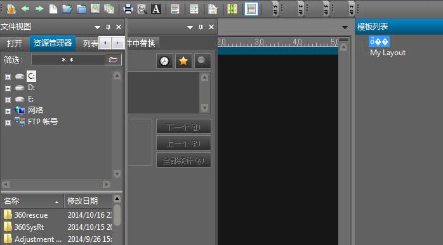Toggle the highlighted list view toolbar icon
Viewport: 443px width, 245px height.
[251, 9]
